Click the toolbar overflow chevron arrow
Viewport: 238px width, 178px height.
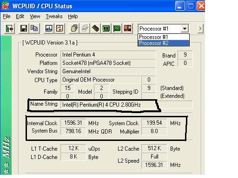tap(200, 29)
